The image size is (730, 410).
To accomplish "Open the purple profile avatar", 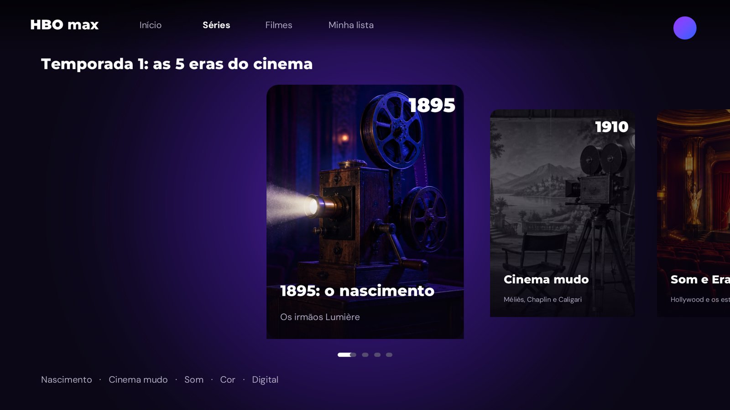I will click(685, 28).
